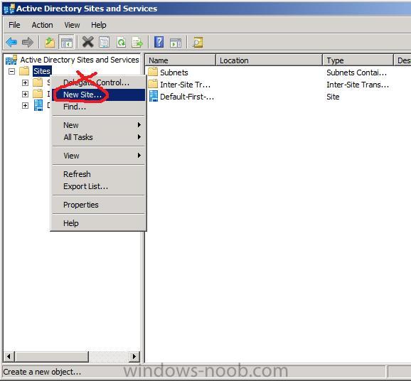Open the Action menu
The width and height of the screenshot is (411, 381).
(x=42, y=25)
